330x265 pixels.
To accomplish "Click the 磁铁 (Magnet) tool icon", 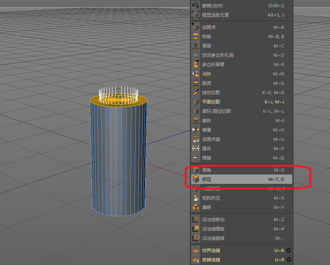I will pos(196,121).
